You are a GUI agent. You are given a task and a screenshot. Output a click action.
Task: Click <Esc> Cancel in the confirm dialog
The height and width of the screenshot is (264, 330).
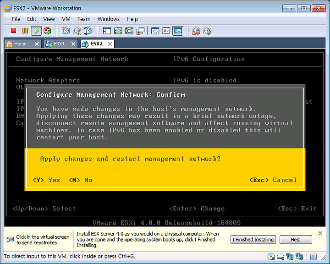(273, 180)
